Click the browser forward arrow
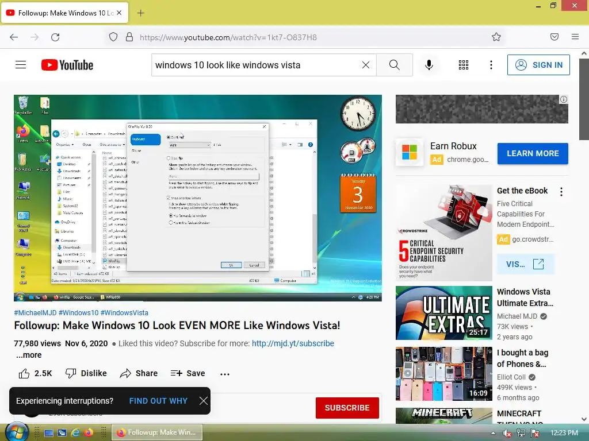Image resolution: width=589 pixels, height=441 pixels. point(35,37)
